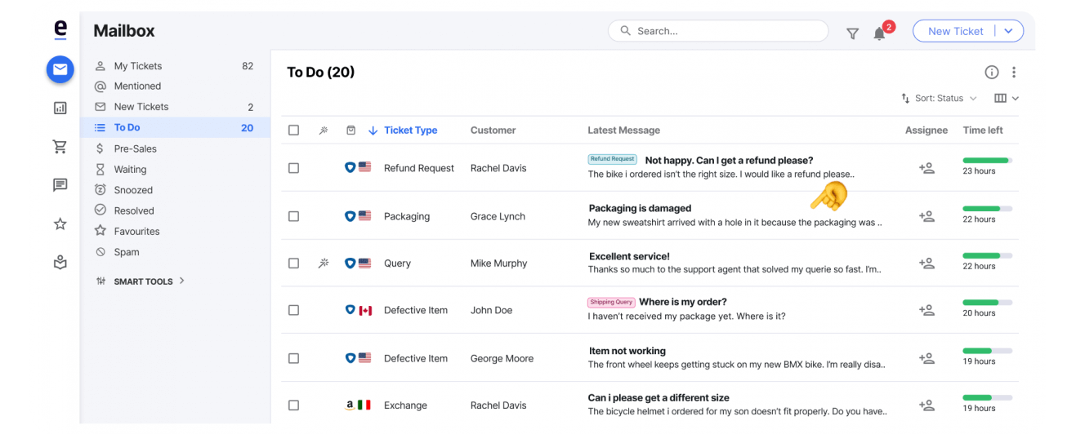Click the filter funnel icon
The image size is (1076, 434).
852,33
